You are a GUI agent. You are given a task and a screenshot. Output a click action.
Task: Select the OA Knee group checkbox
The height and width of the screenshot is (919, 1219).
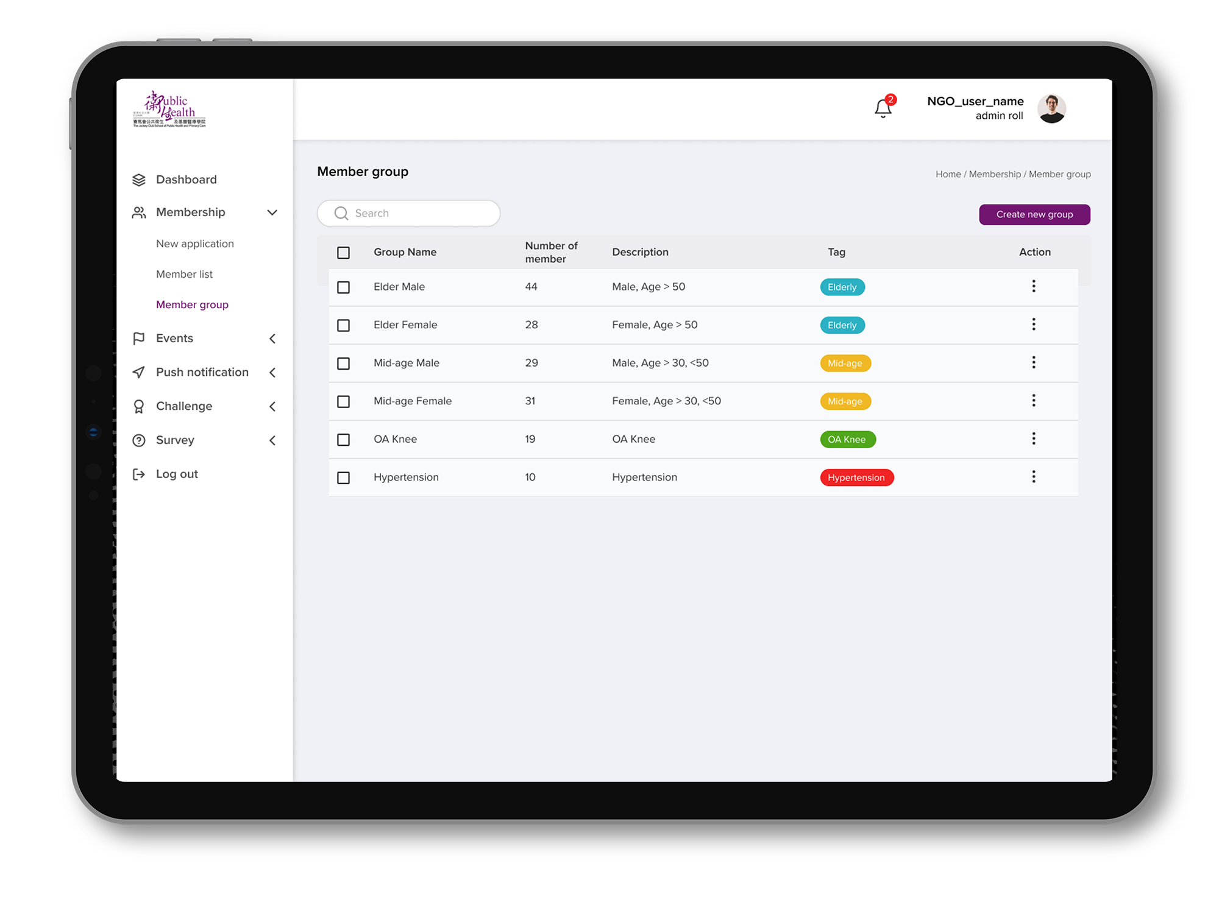(344, 440)
